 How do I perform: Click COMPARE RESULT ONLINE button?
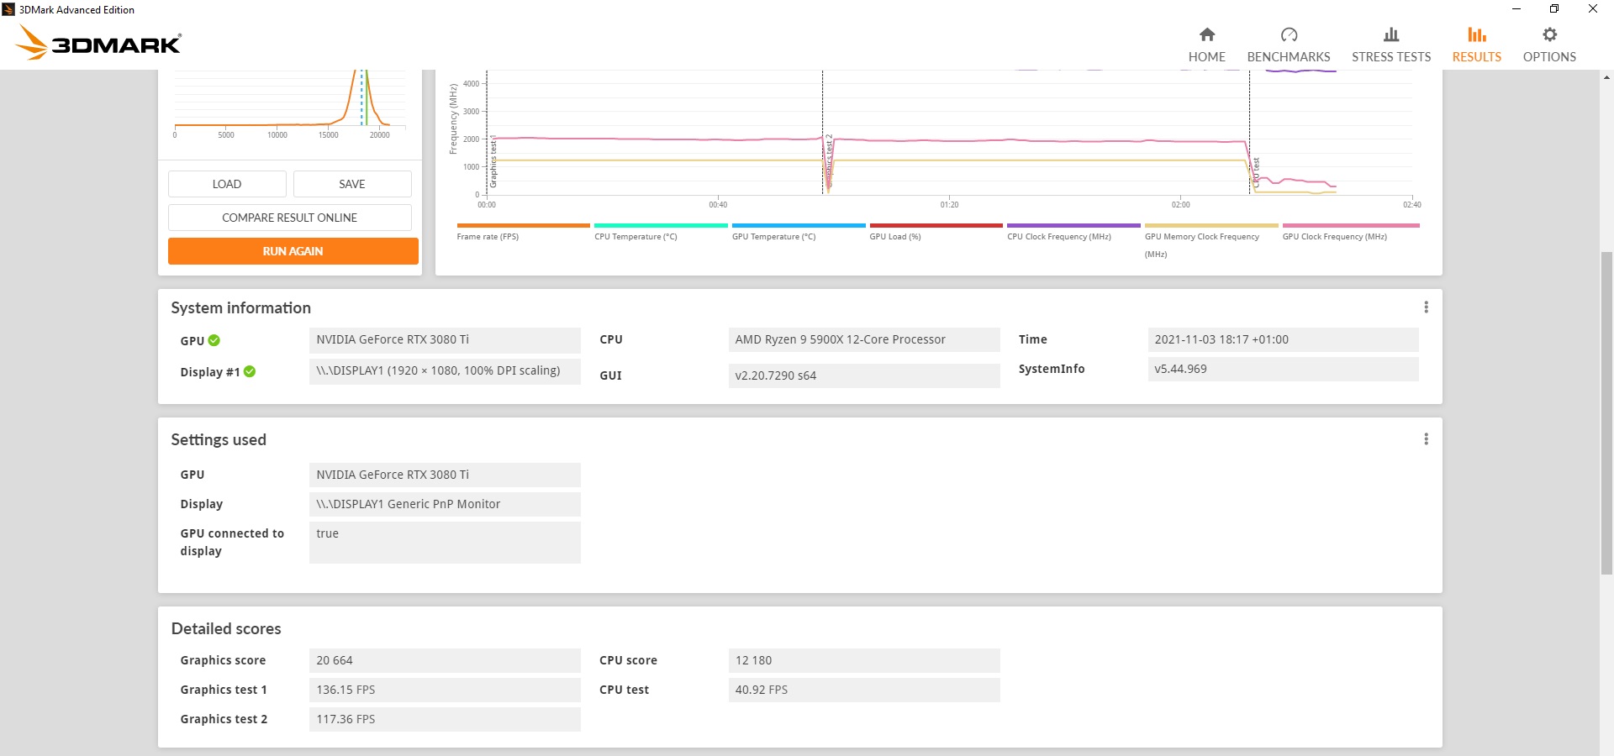point(290,218)
